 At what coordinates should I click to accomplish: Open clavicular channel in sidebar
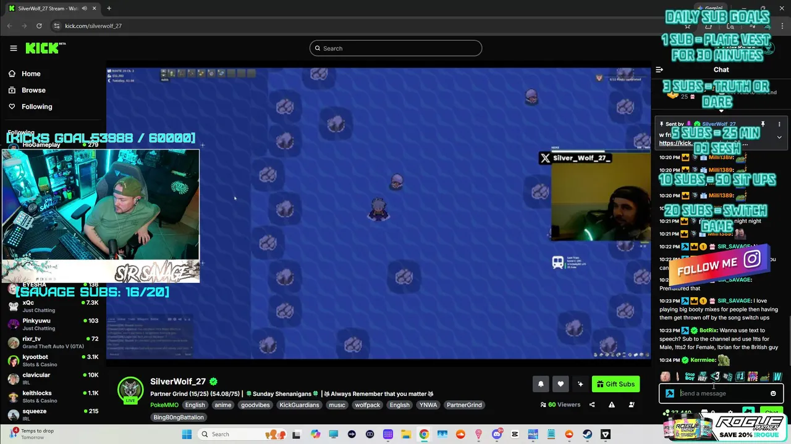(x=53, y=379)
